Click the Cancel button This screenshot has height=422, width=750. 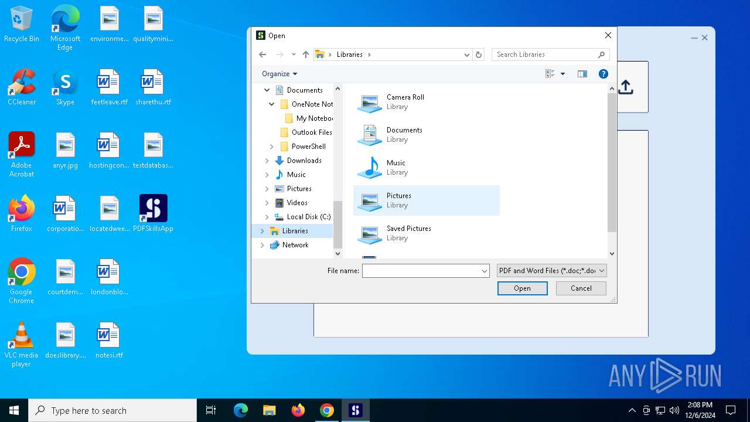pos(581,288)
